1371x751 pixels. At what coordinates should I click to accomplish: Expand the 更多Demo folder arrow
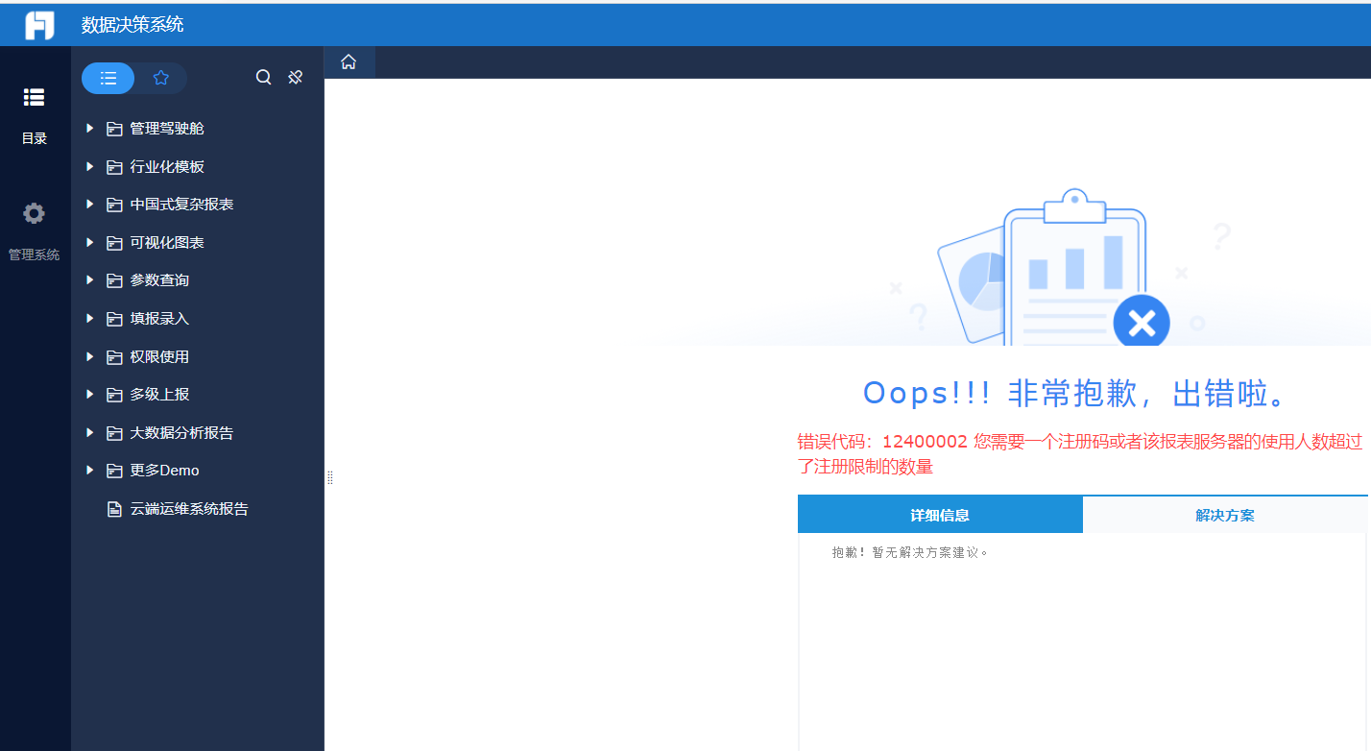click(89, 471)
